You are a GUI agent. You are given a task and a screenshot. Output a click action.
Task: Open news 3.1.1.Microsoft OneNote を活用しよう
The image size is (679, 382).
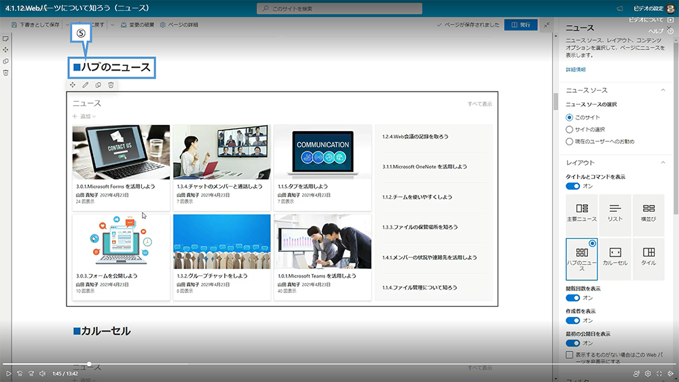(424, 166)
